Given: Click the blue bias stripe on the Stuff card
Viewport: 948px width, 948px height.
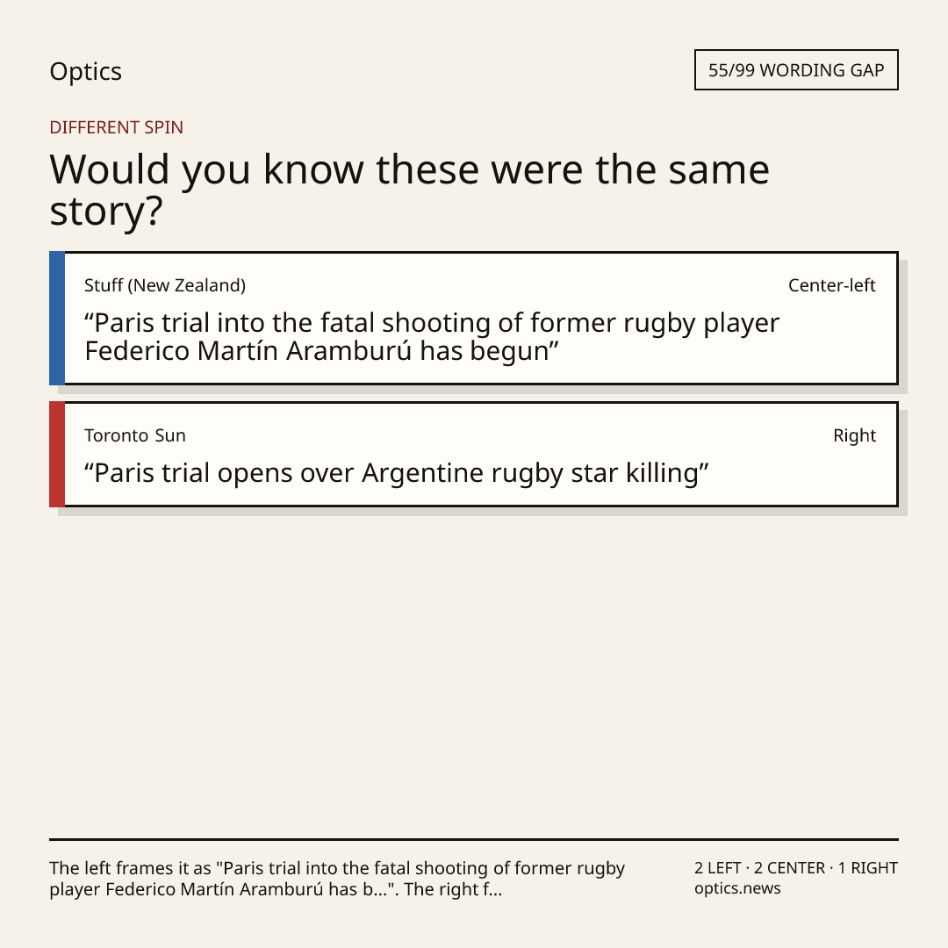Looking at the screenshot, I should pos(57,318).
